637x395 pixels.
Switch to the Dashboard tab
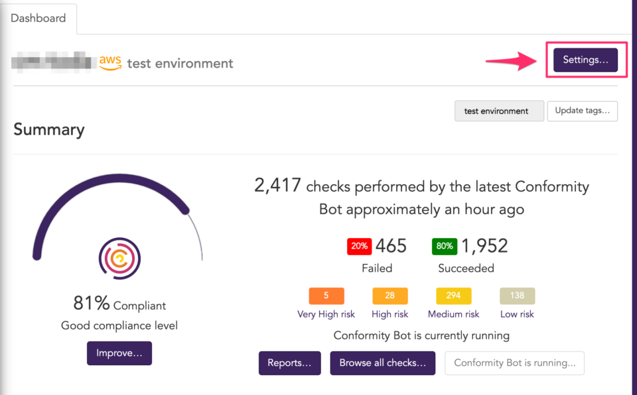coord(38,19)
